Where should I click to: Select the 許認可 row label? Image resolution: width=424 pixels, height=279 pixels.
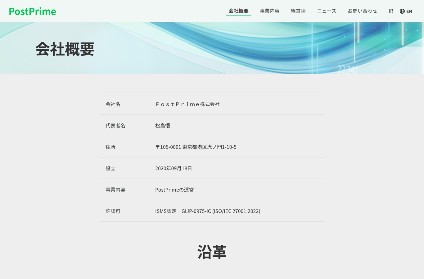113,211
